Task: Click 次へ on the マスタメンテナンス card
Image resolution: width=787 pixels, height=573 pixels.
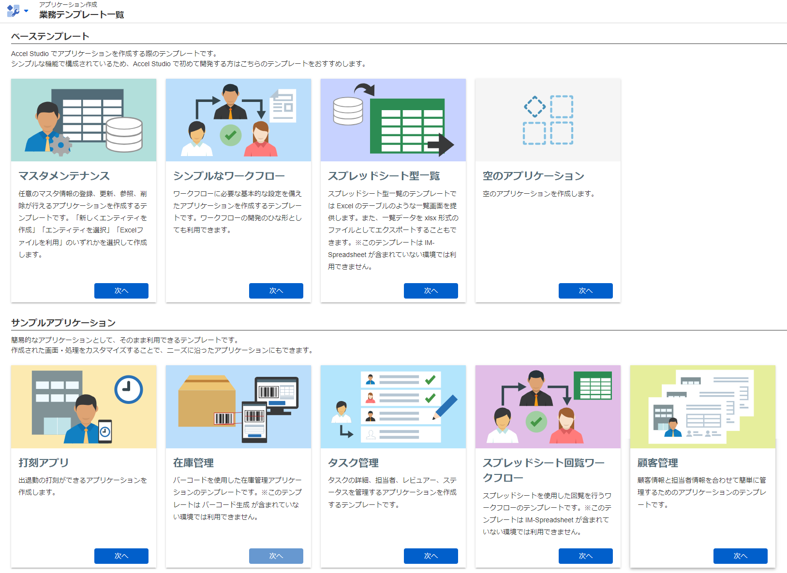Action: pyautogui.click(x=121, y=291)
